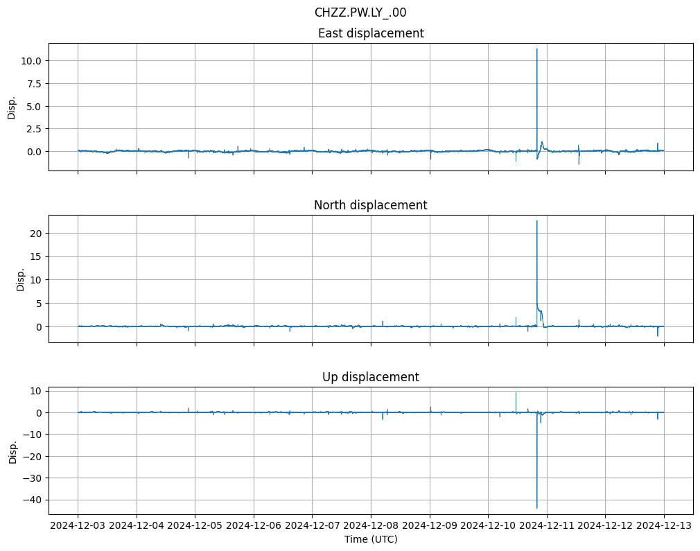
Task: Click the Time (UTC) x-axis label
Action: point(371,539)
